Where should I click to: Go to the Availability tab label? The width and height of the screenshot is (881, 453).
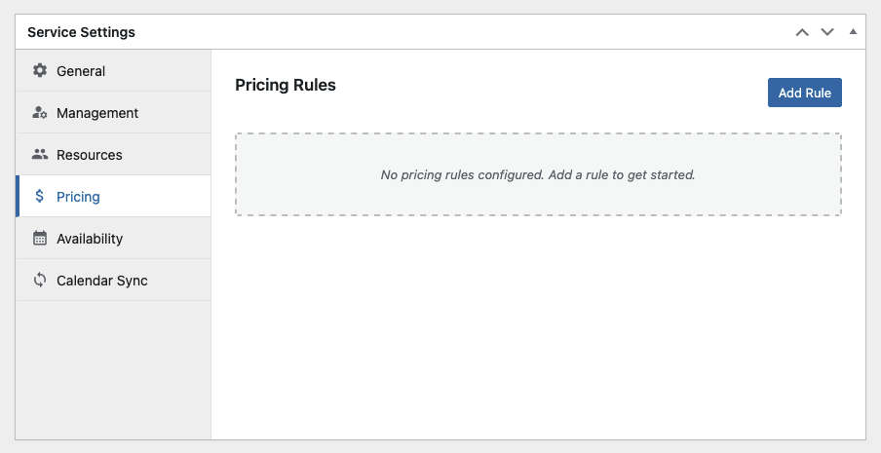pos(90,239)
